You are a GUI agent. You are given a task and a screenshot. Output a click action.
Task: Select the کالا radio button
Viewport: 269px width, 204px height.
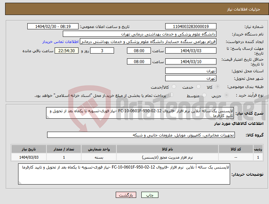coord(217,87)
